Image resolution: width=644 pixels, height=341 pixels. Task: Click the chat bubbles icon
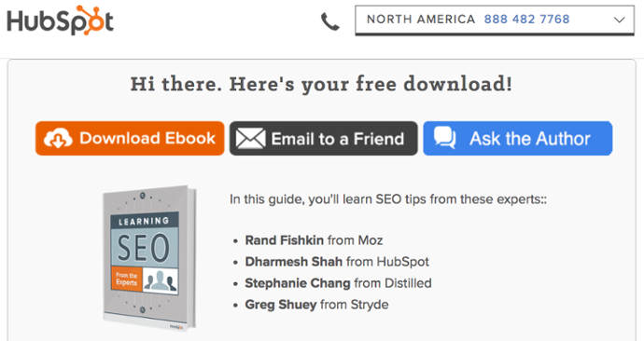pyautogui.click(x=445, y=138)
